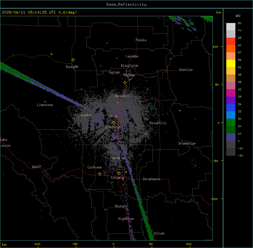The height and width of the screenshot is (248, 253).
Task: Click the Sylvan label
Action: click(x=114, y=72)
